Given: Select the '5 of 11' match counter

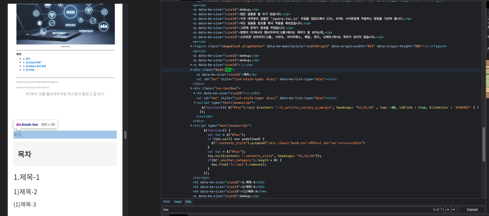Looking at the screenshot, I should pyautogui.click(x=438, y=210).
